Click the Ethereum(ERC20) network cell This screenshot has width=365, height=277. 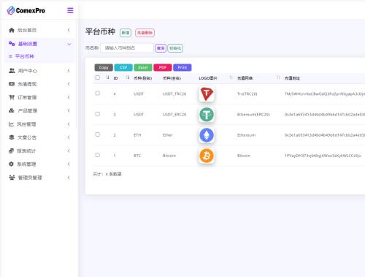click(x=253, y=115)
